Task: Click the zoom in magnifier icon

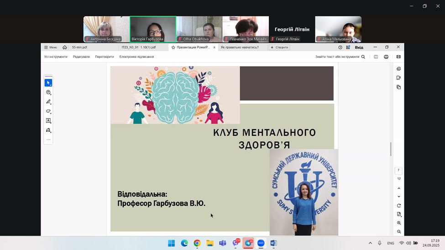Action: [x=399, y=223]
